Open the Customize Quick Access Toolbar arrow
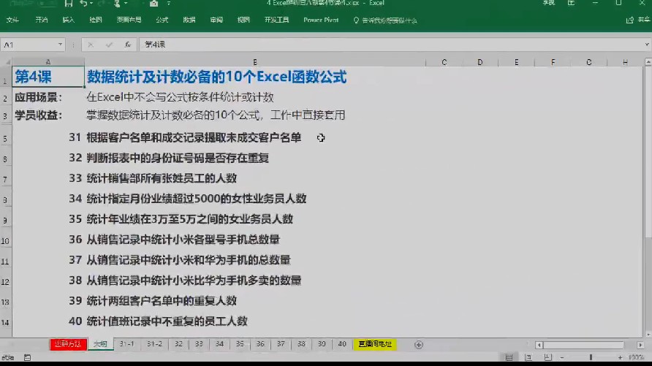Viewport: 652px width, 366px height. click(169, 4)
